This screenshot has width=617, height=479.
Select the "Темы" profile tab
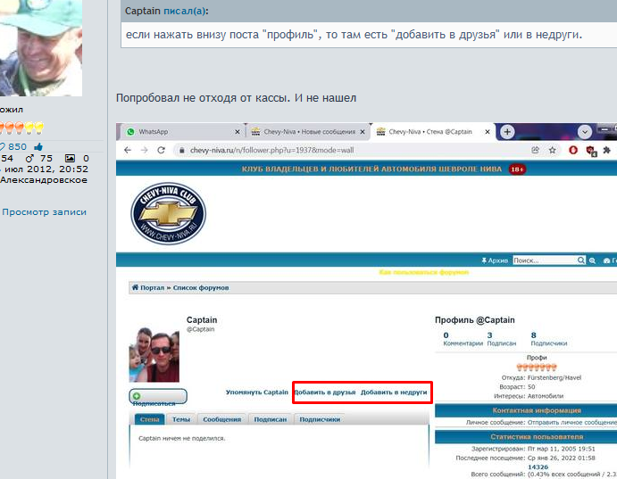[181, 419]
